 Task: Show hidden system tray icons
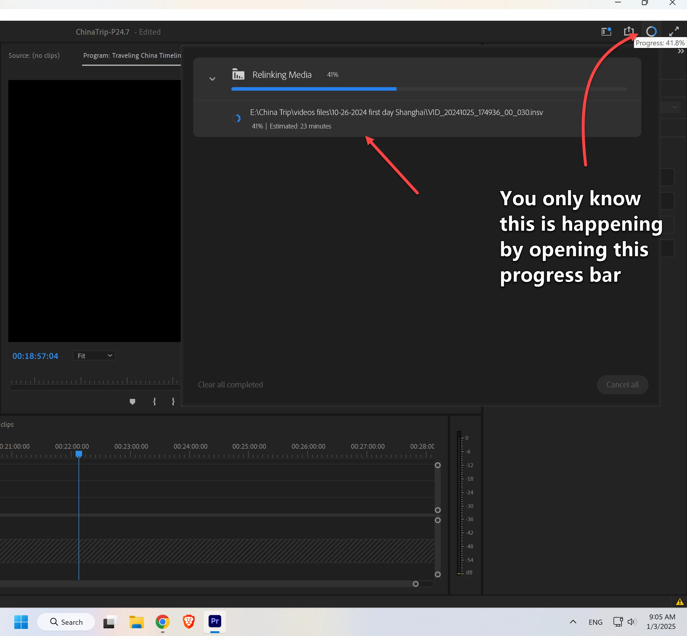point(573,621)
